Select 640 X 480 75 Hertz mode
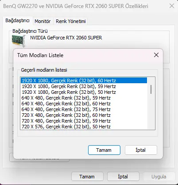This screenshot has height=185, width=178. coord(84,109)
